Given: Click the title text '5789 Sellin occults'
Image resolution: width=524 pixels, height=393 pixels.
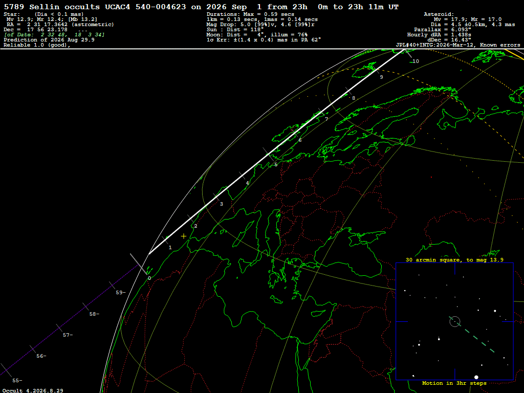Looking at the screenshot, I should 52,7.
